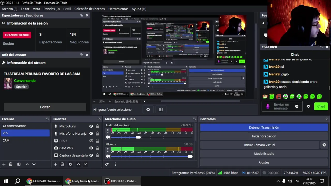
Task: Undock the Mezclador de audio panel
Action: tap(194, 119)
